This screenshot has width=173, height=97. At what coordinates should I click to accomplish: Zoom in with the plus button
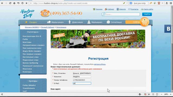(171, 94)
